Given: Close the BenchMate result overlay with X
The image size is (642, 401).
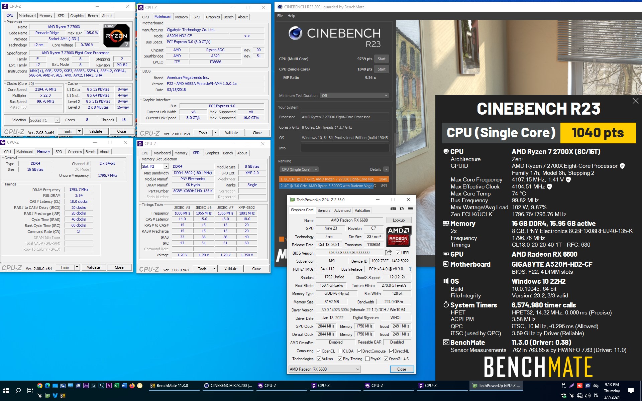Looking at the screenshot, I should tap(635, 101).
